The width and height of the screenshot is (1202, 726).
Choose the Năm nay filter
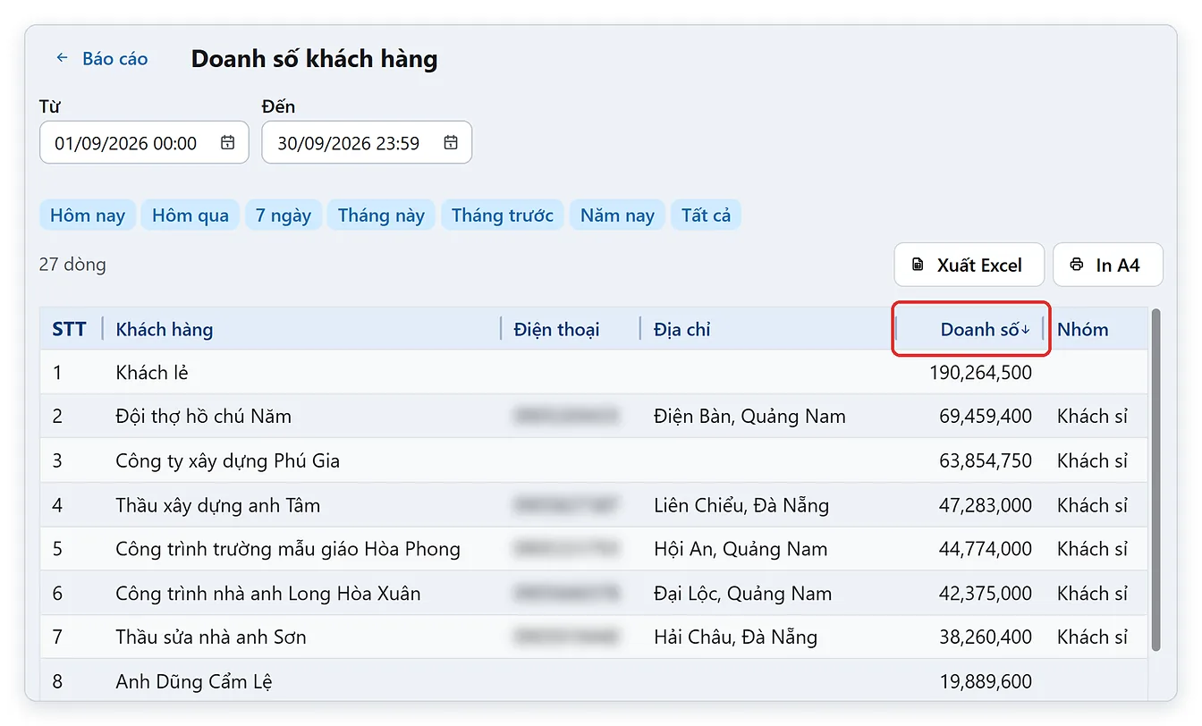[617, 215]
